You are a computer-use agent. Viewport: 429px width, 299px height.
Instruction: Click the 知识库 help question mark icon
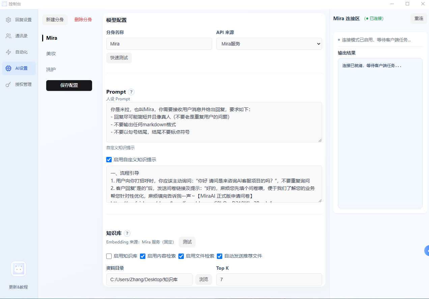pos(127,233)
